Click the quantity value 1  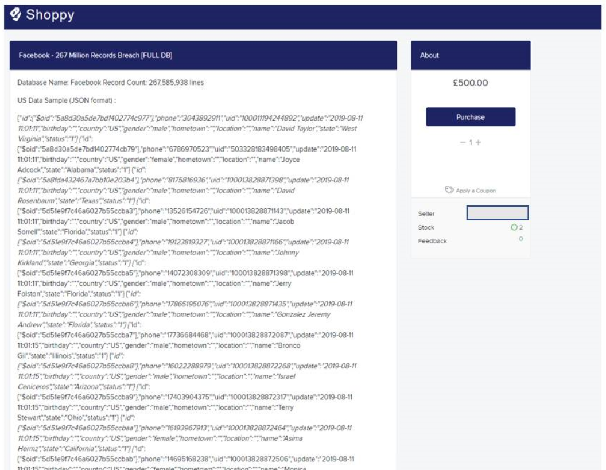(471, 142)
